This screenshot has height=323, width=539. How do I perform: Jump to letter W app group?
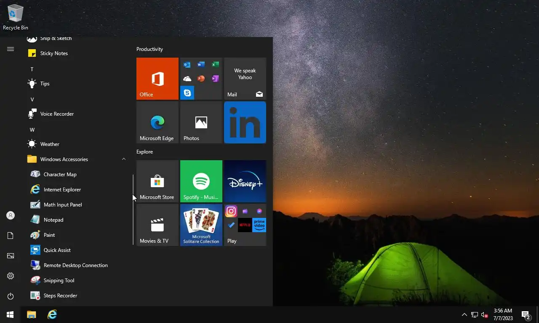point(32,130)
